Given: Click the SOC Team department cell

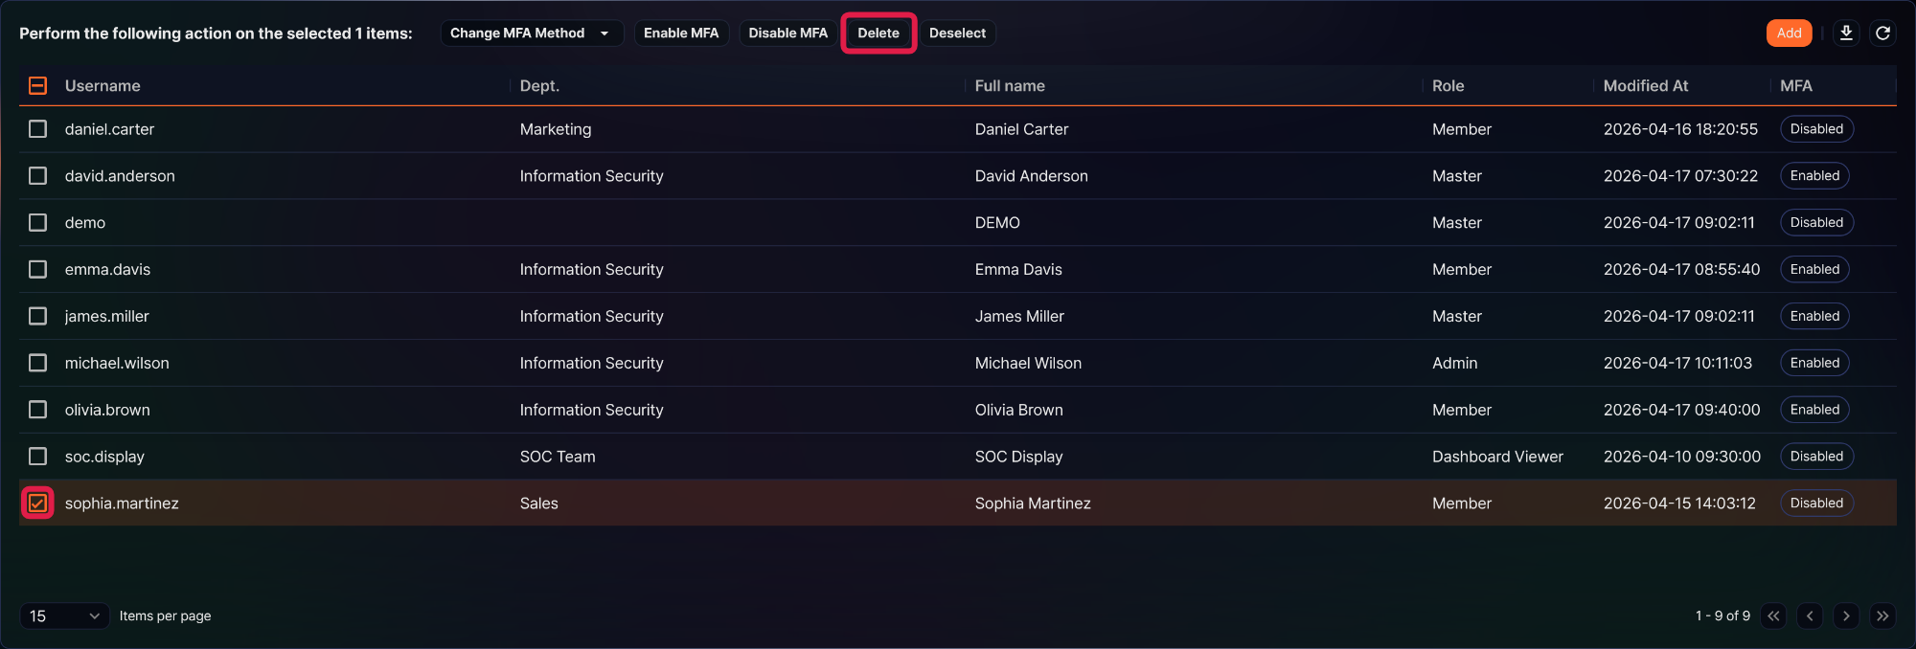Looking at the screenshot, I should click(x=558, y=458).
